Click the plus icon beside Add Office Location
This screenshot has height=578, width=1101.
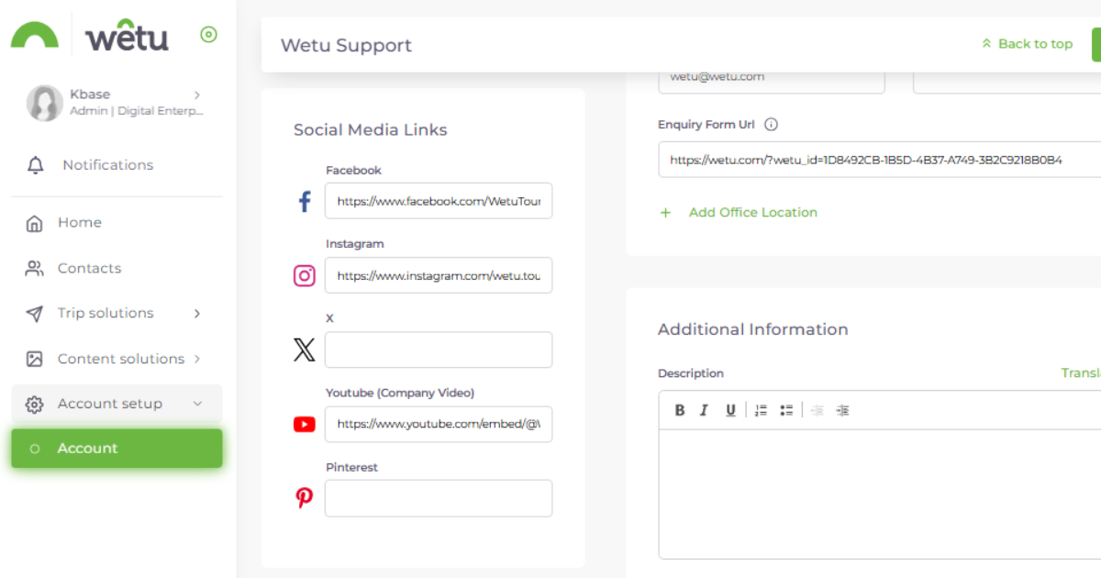click(x=666, y=213)
